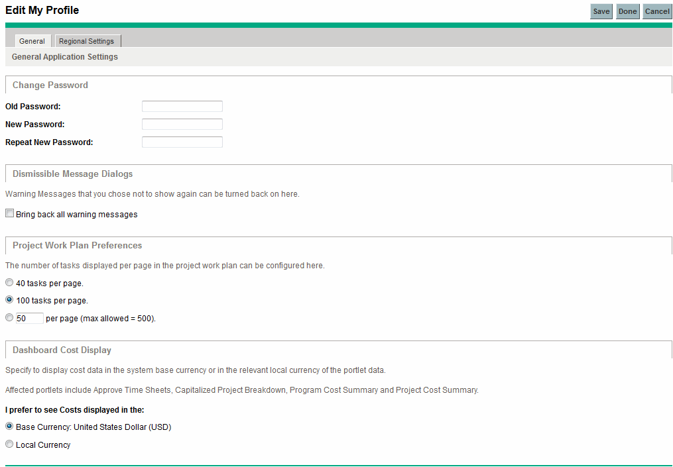This screenshot has height=467, width=673.
Task: Focus the Old Password field
Action: [182, 107]
